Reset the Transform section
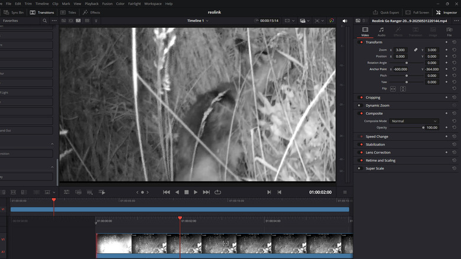 click(454, 42)
